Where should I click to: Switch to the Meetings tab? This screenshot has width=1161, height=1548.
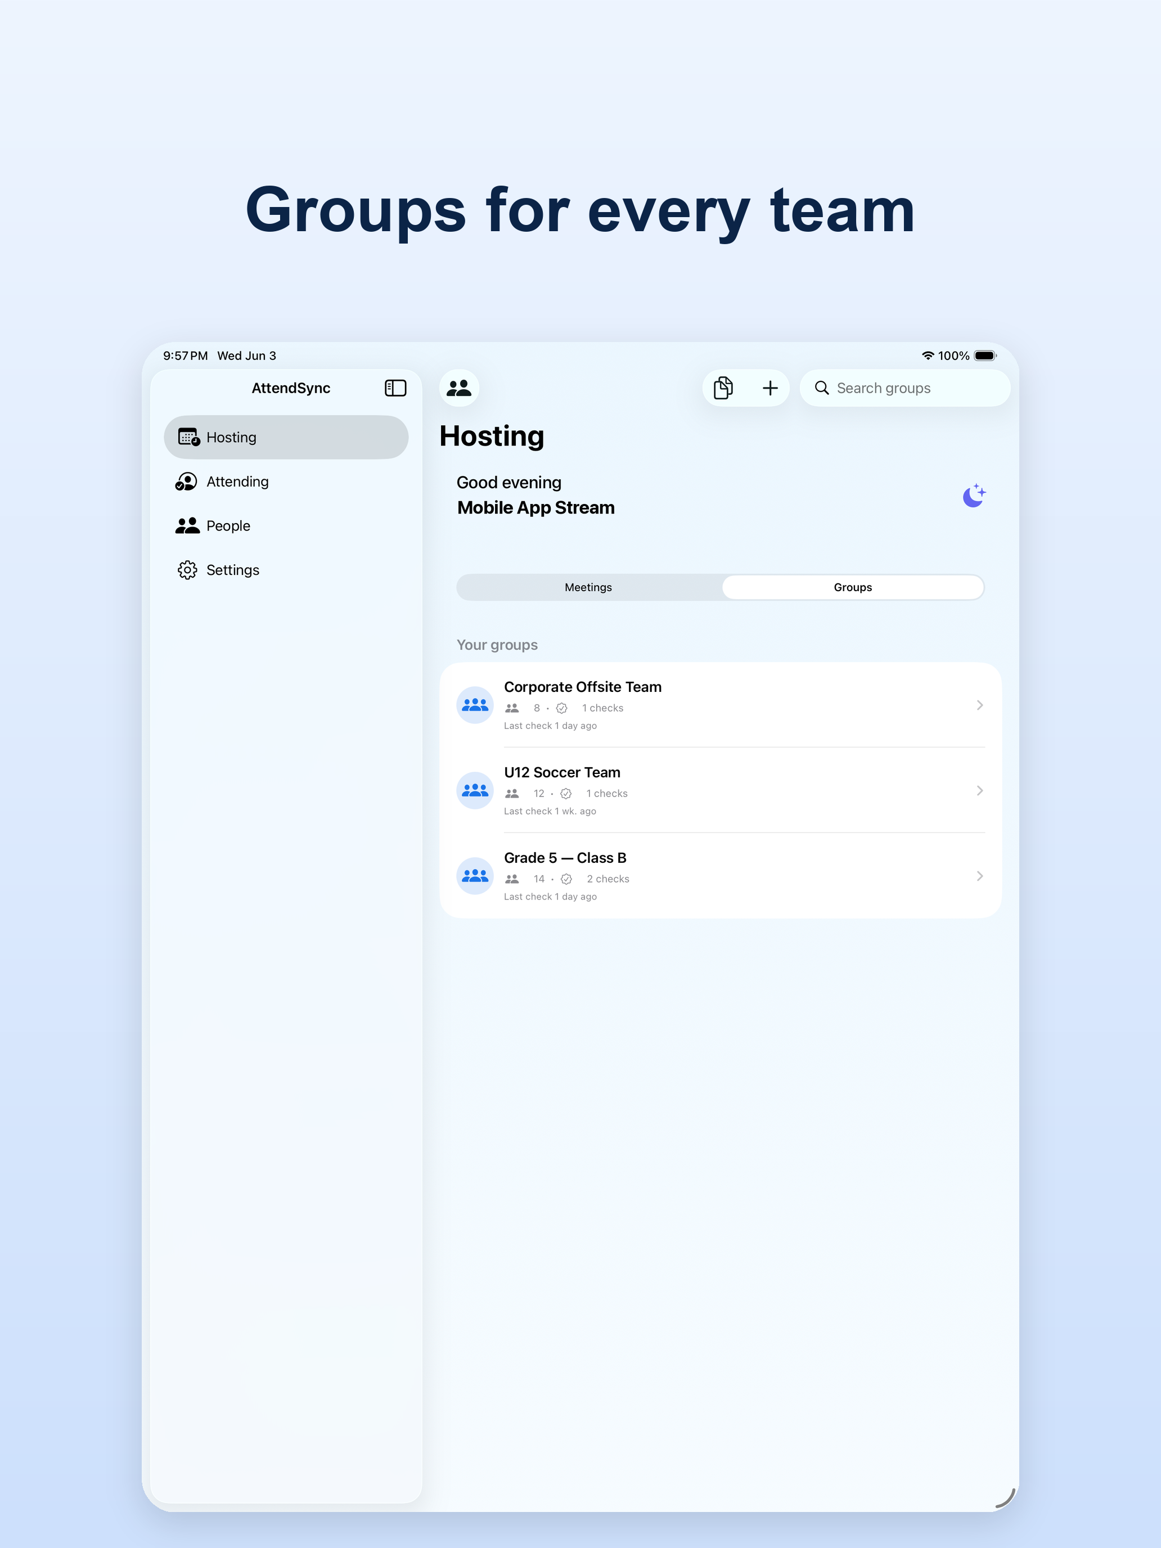click(588, 587)
